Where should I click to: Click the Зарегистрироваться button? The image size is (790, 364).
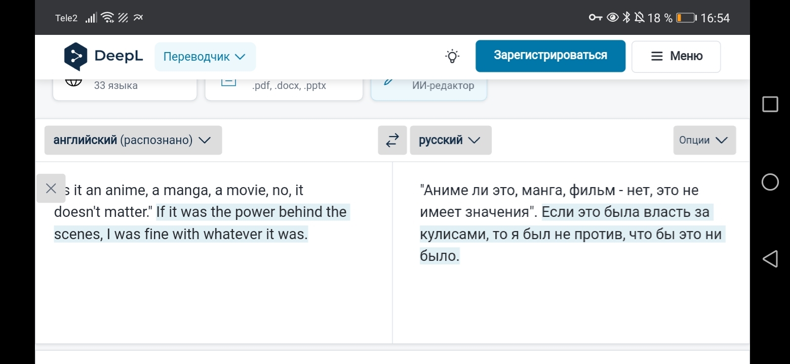[550, 56]
